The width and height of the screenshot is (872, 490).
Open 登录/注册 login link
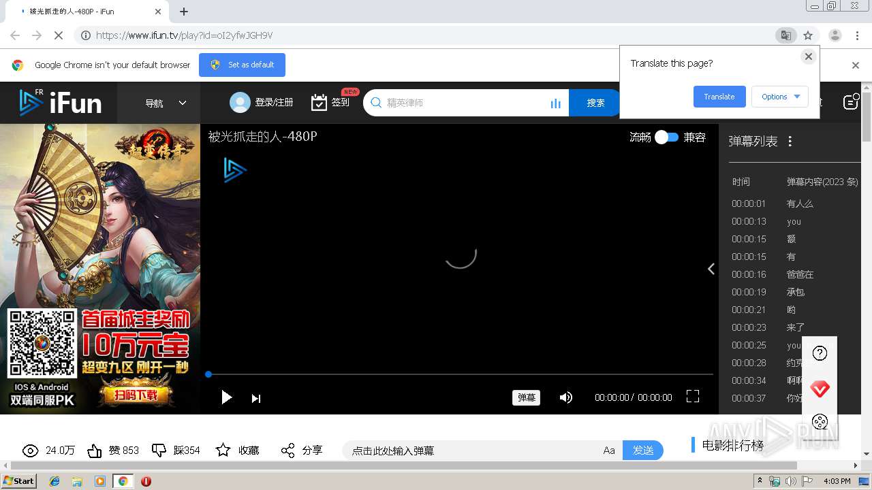click(274, 103)
